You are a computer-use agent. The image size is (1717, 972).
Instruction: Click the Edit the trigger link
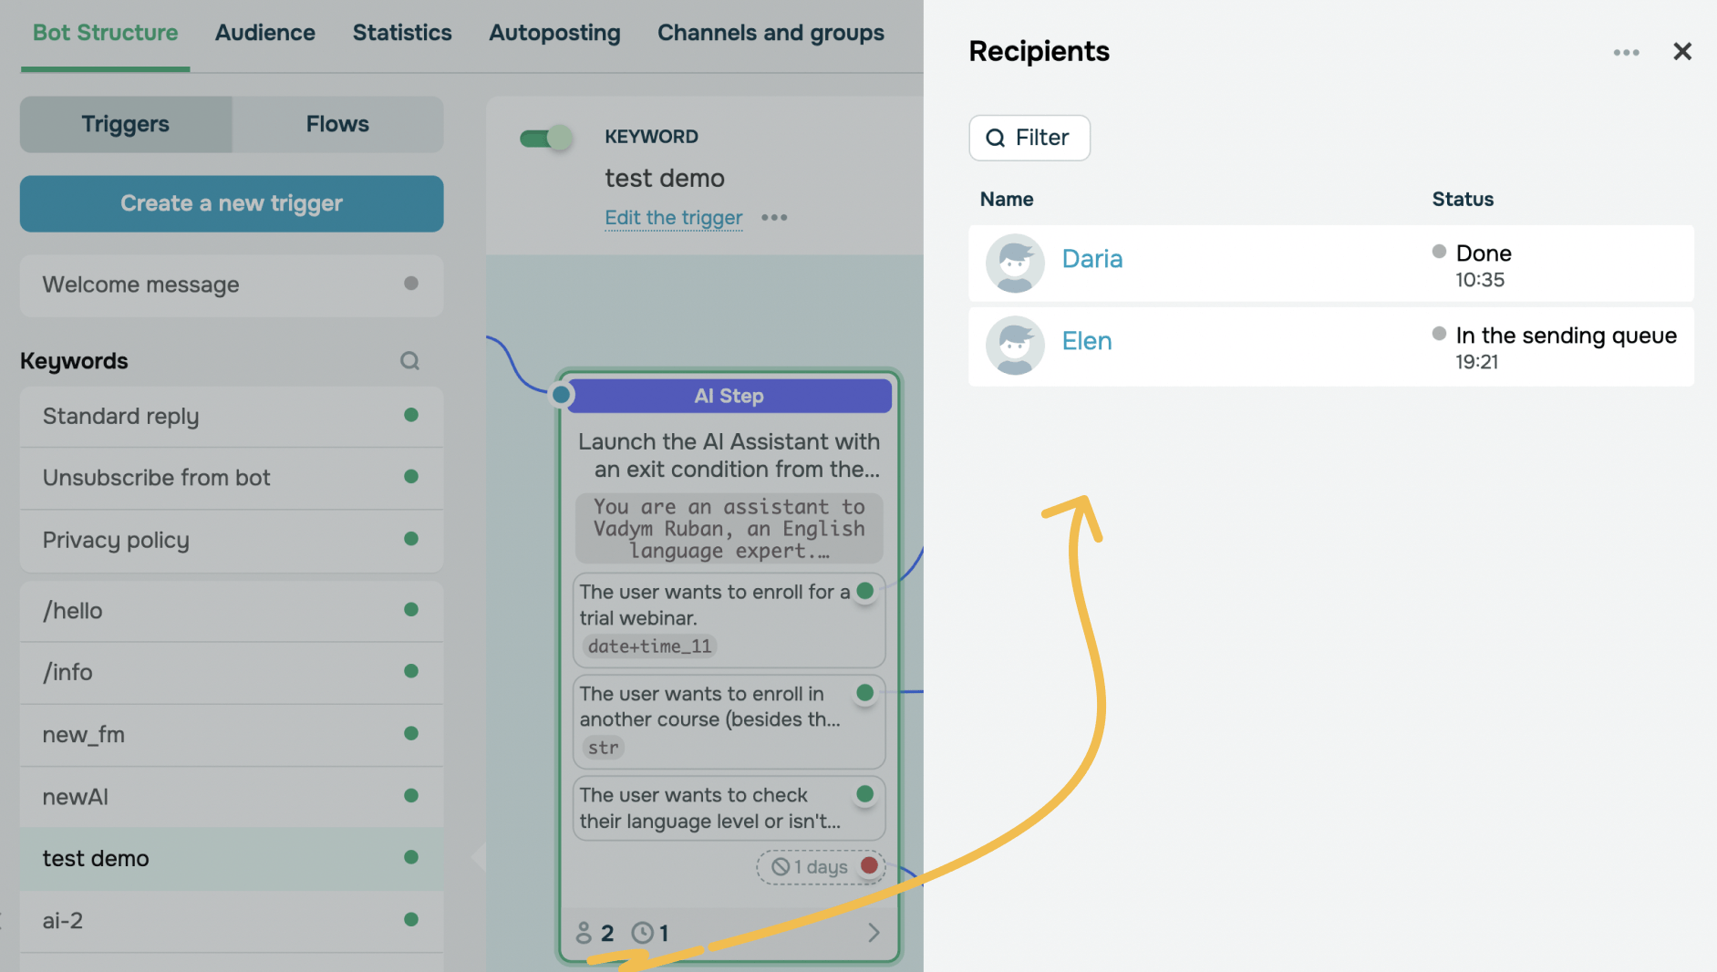coord(673,218)
